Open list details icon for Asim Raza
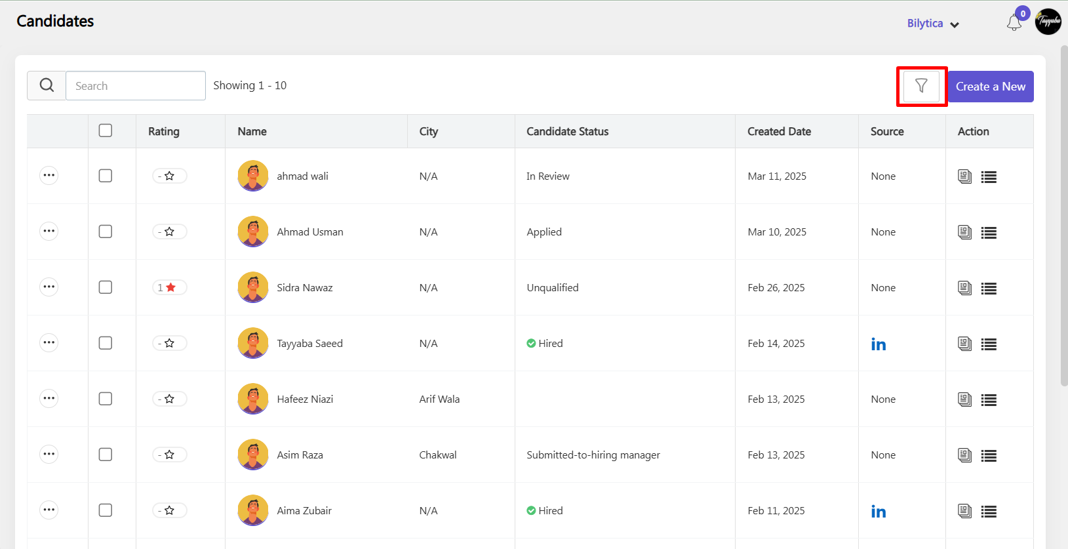This screenshot has height=549, width=1068. [989, 455]
